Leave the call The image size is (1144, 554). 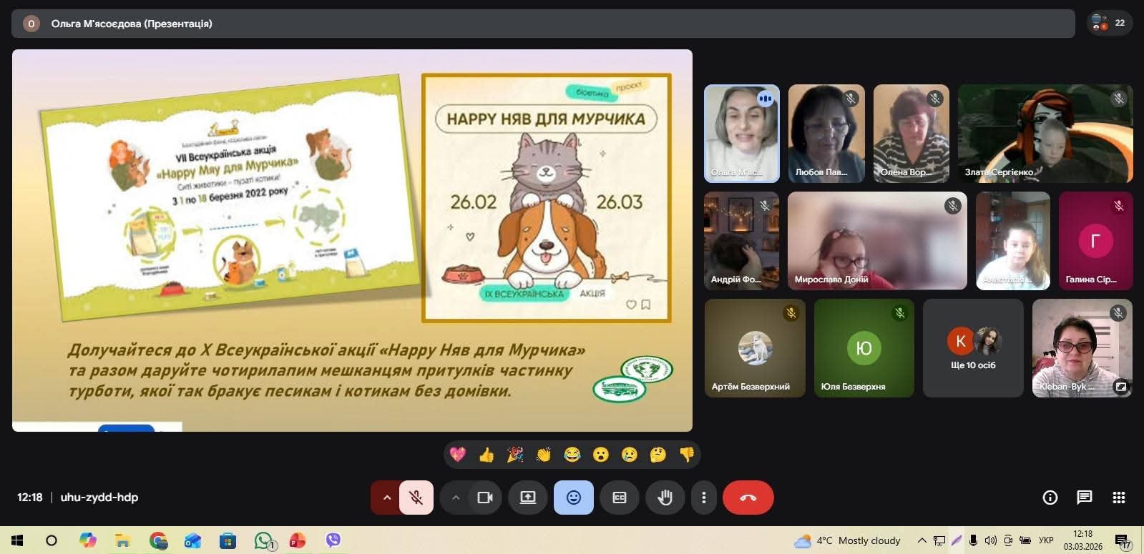tap(748, 498)
